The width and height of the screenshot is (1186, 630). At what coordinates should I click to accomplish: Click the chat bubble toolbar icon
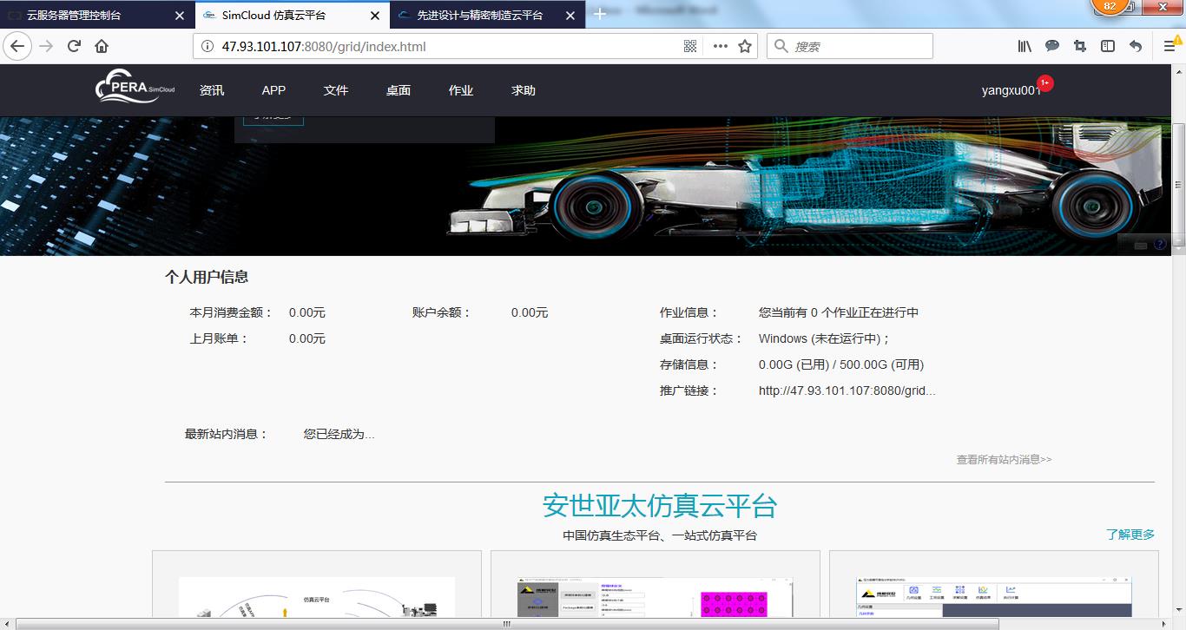(1052, 46)
